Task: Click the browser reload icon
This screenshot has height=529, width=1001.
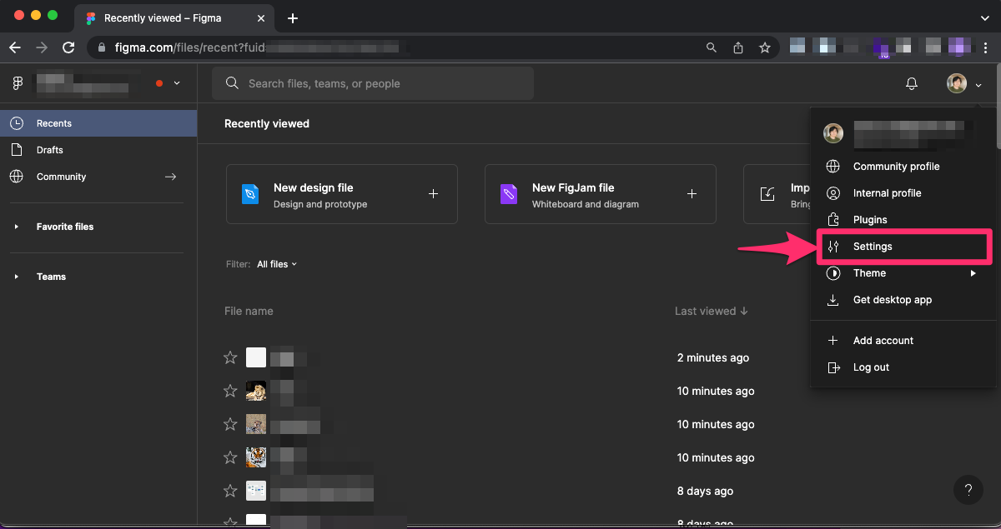Action: click(x=68, y=47)
